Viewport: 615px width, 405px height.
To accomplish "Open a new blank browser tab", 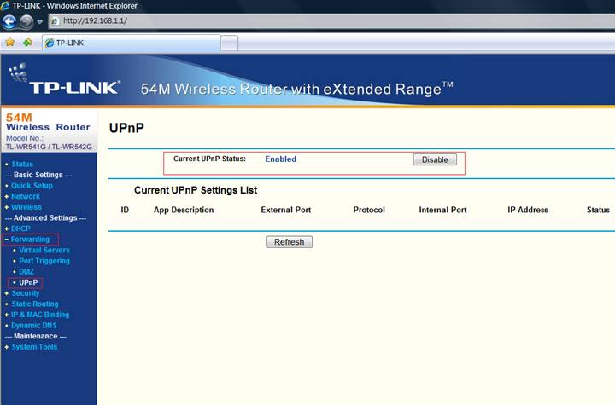I will pyautogui.click(x=229, y=43).
